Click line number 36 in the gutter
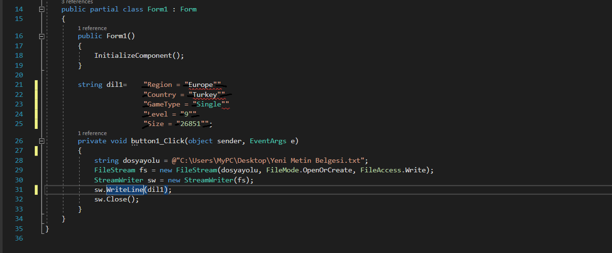Image resolution: width=612 pixels, height=253 pixels. [x=19, y=238]
